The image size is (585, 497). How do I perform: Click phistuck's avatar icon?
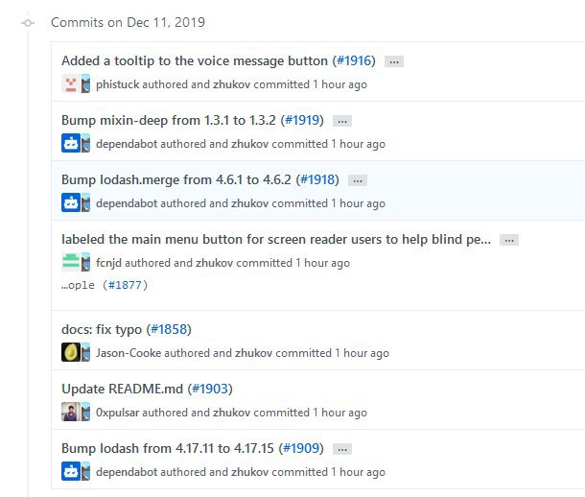69,84
